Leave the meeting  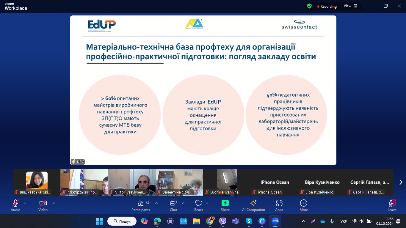[392, 205]
